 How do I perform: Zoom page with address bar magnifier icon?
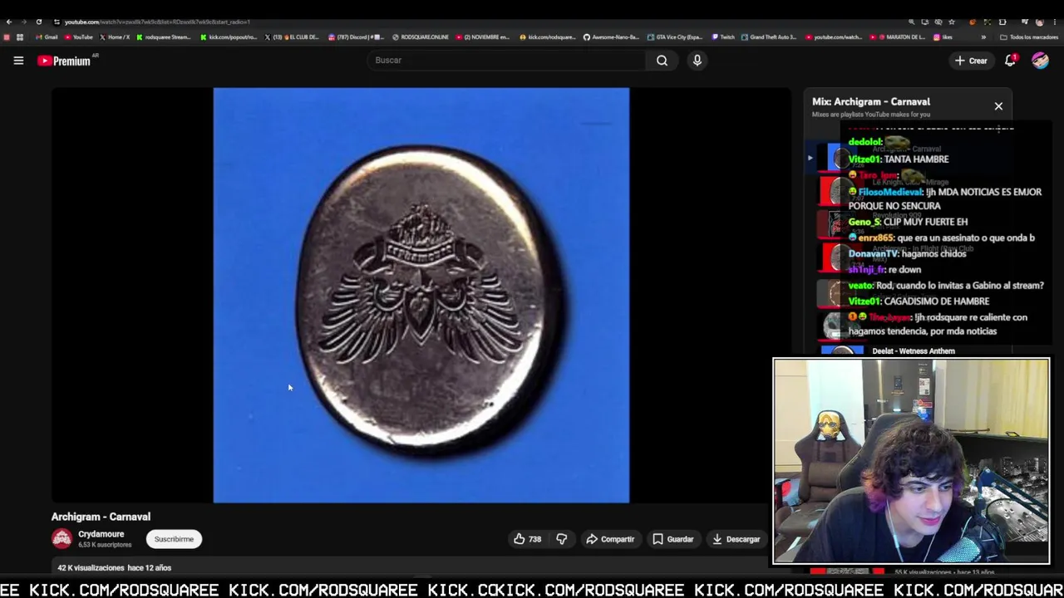912,22
